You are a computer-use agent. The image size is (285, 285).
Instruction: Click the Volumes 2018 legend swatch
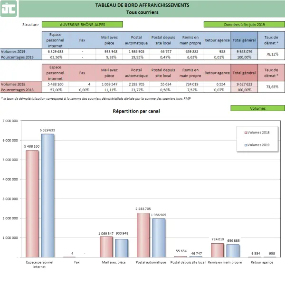coord(246,133)
